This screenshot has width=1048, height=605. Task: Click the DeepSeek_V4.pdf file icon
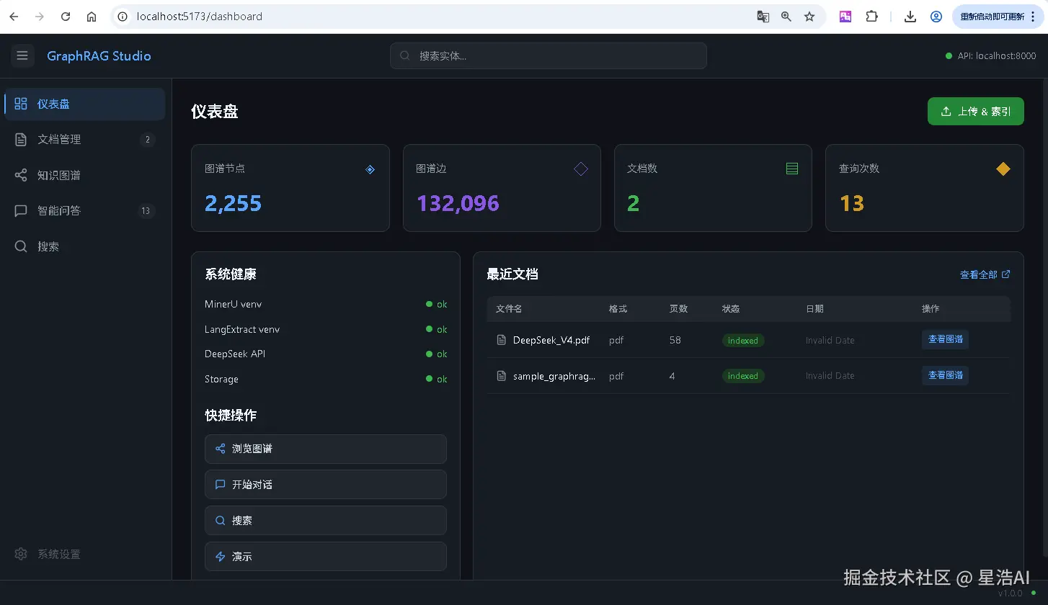point(502,340)
